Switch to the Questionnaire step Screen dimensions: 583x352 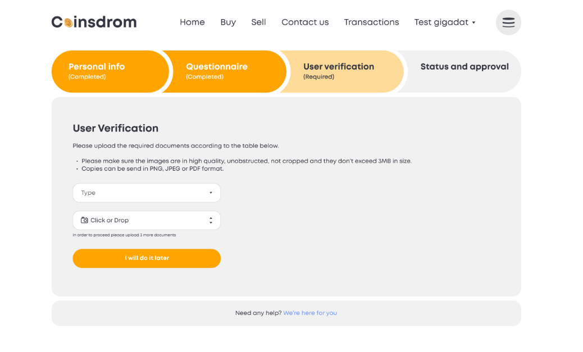pyautogui.click(x=226, y=71)
